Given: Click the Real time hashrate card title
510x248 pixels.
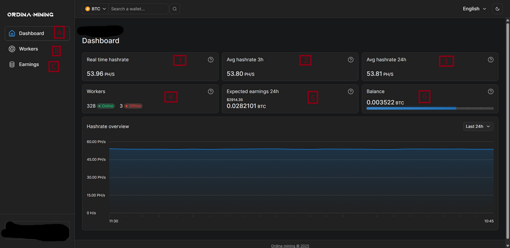Looking at the screenshot, I should pos(108,60).
